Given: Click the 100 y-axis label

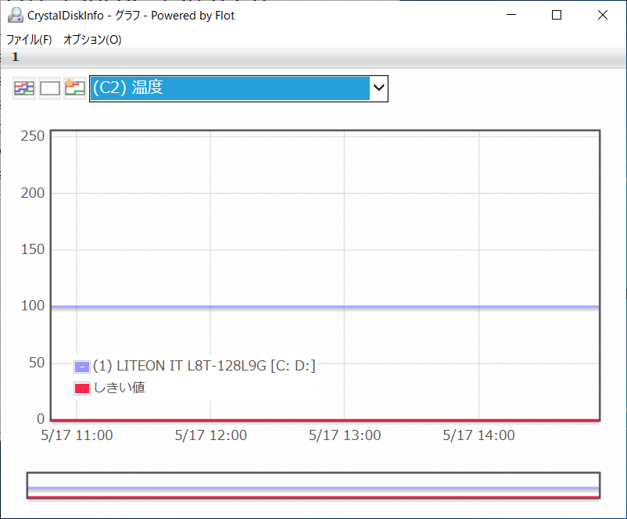Looking at the screenshot, I should (33, 306).
